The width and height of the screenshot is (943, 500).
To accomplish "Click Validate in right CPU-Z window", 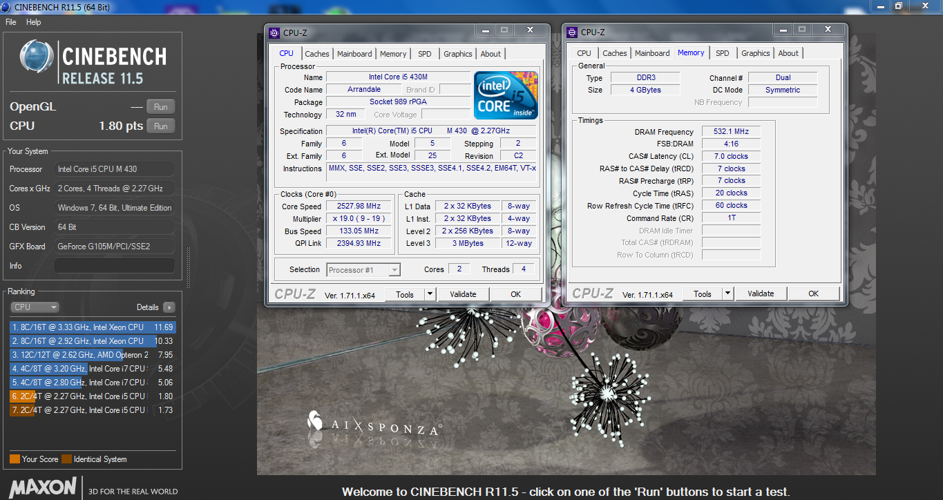I will point(761,294).
